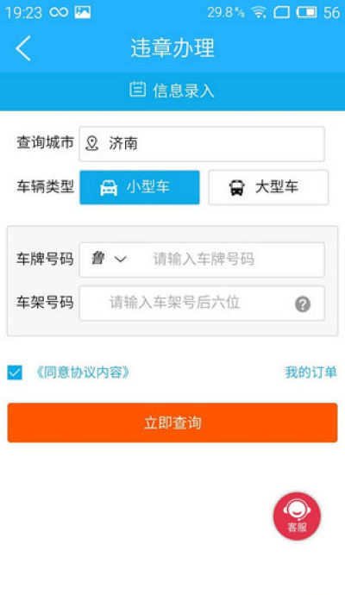345x595 pixels.
Task: Toggle the agreement checkbox
Action: (x=15, y=373)
